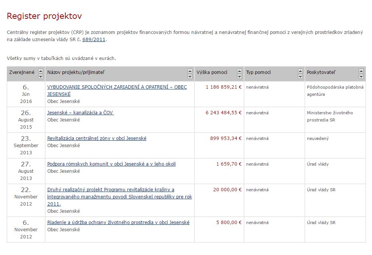Open Podpora rómskych komunít project link
Screen dimensions: 372x255
click(x=111, y=164)
